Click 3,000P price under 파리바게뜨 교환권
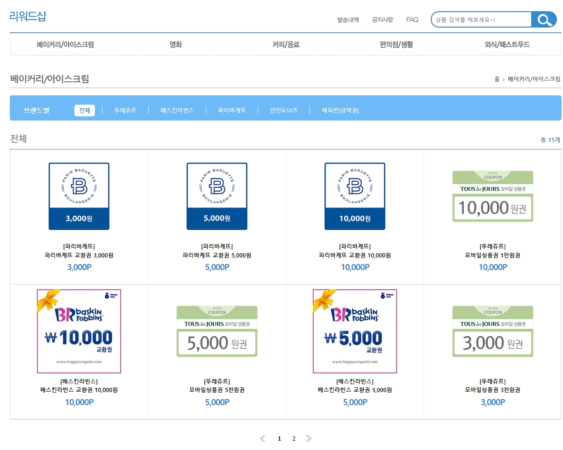 tap(79, 267)
